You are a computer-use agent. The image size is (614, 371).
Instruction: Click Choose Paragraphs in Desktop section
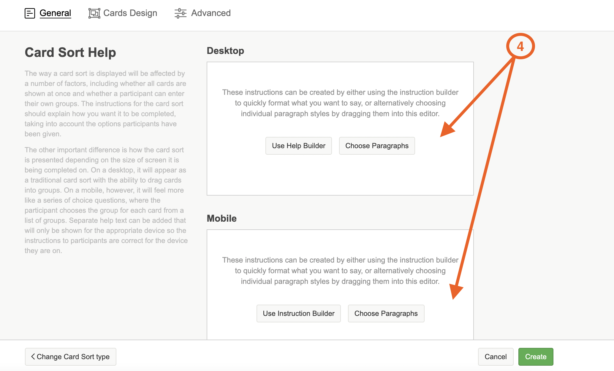tap(377, 146)
